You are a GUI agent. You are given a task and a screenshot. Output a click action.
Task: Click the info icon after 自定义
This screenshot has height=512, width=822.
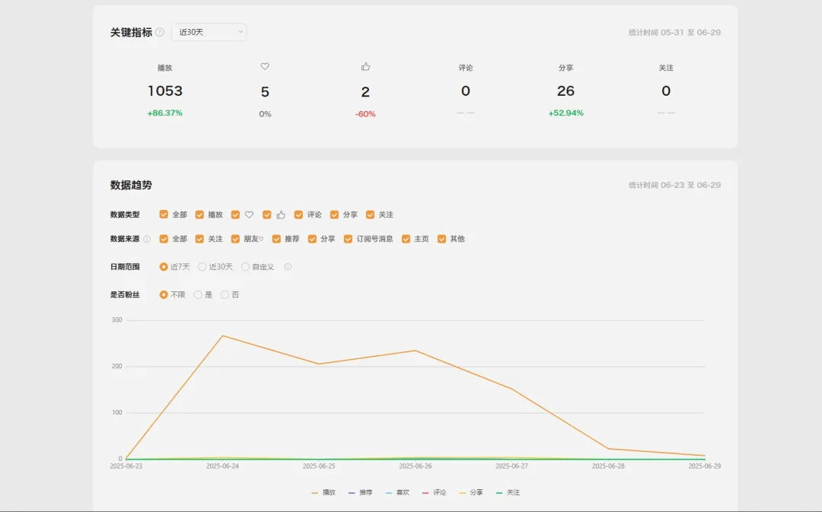[288, 267]
